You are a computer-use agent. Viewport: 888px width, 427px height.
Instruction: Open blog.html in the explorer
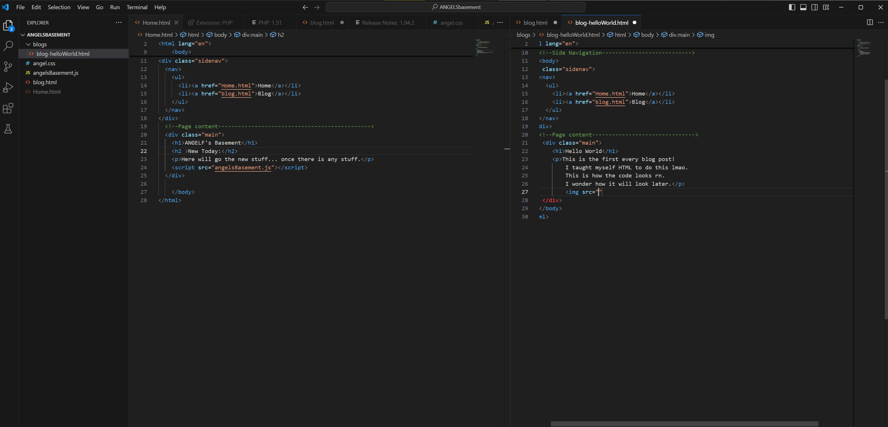point(45,82)
